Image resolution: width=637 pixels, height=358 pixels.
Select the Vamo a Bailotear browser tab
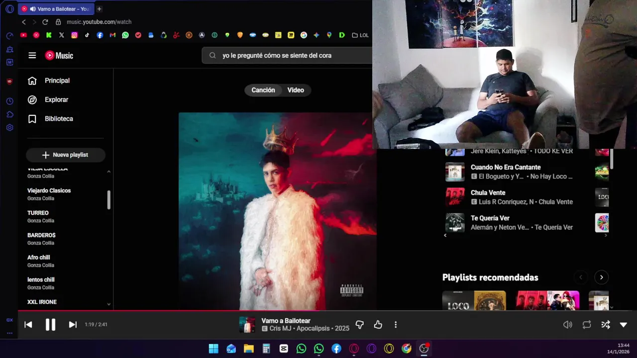click(56, 9)
